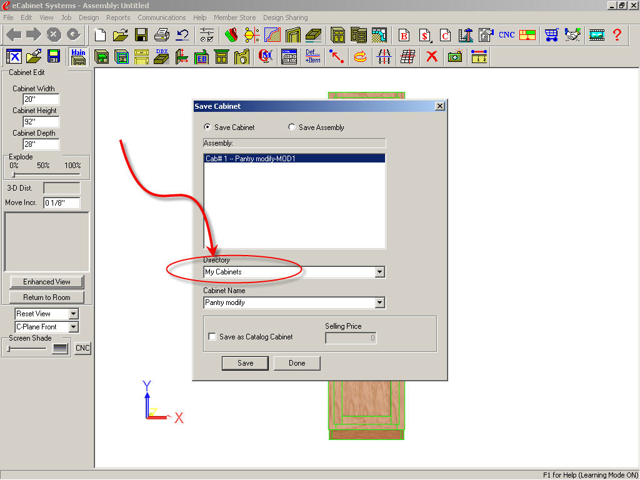Click the red B report icon
Screen dimensions: 640x480
(x=404, y=35)
